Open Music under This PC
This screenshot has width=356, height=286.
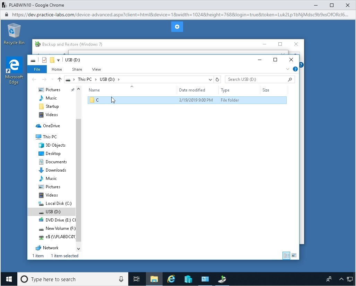(51, 179)
